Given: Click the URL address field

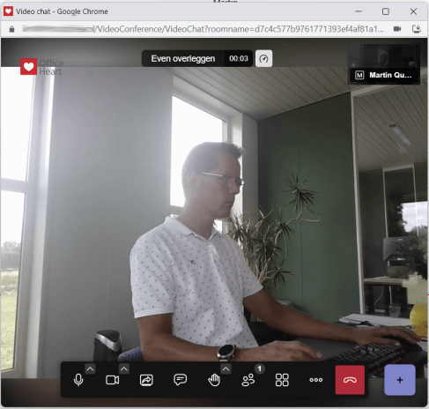Looking at the screenshot, I should point(203,29).
